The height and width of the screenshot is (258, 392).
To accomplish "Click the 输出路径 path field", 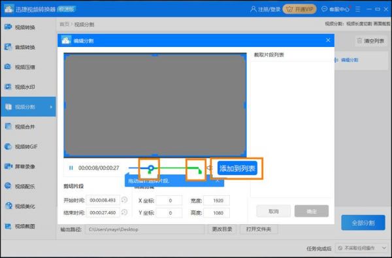I will 145,229.
